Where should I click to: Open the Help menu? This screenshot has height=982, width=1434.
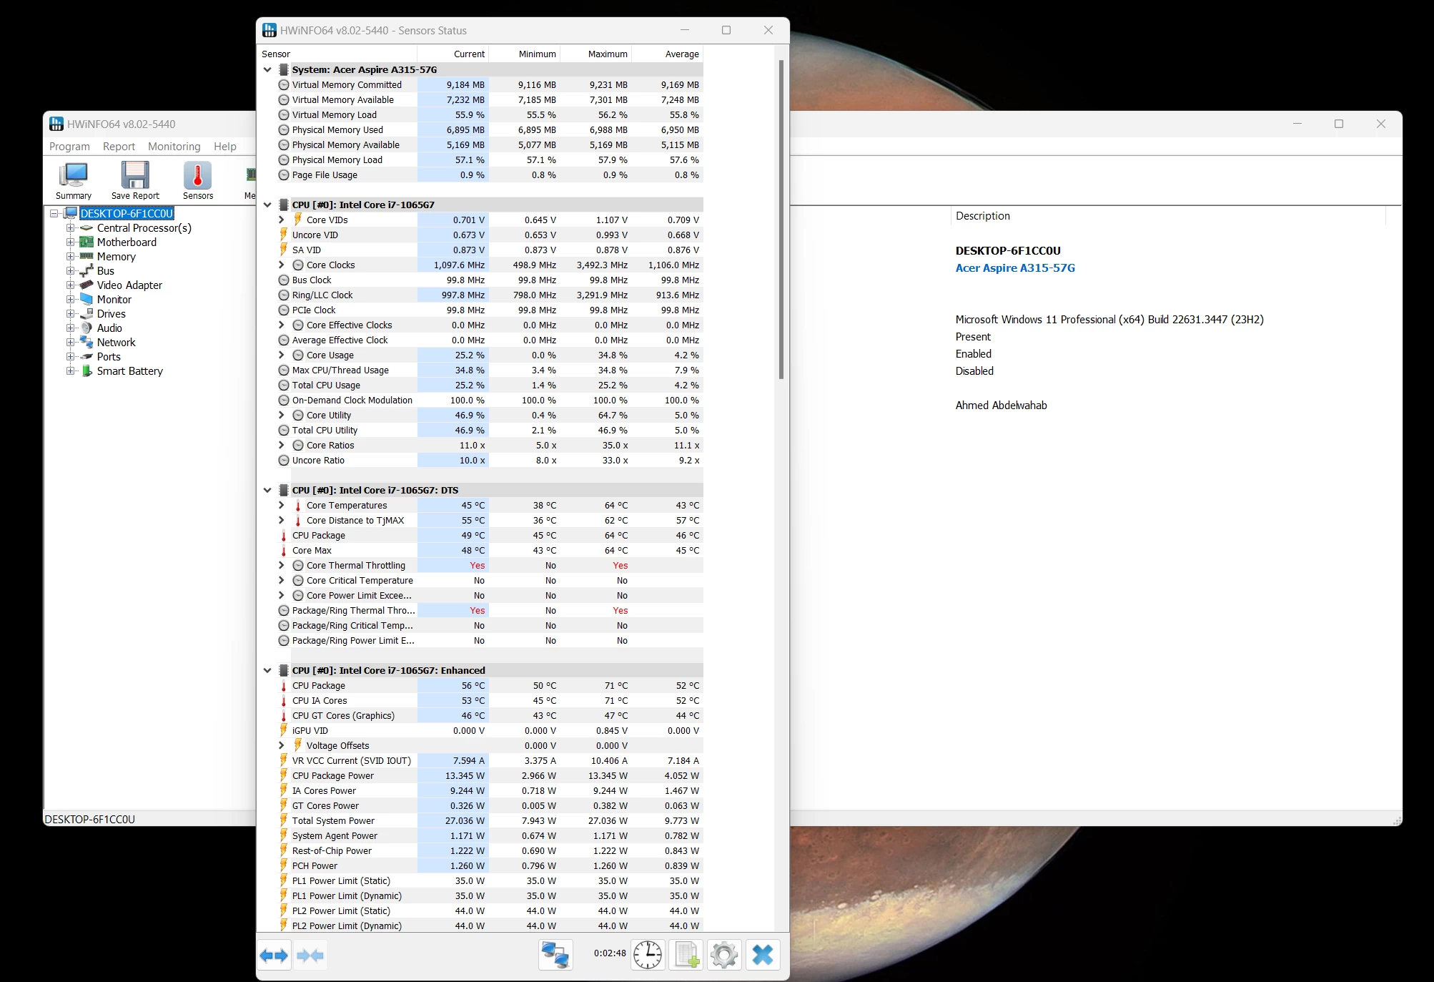[x=225, y=147]
